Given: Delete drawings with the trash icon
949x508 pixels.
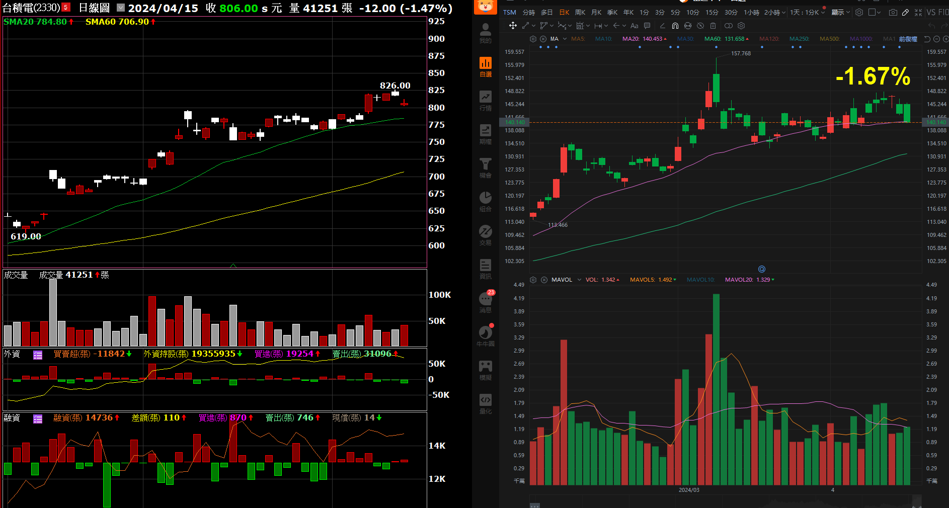Looking at the screenshot, I should (x=713, y=26).
